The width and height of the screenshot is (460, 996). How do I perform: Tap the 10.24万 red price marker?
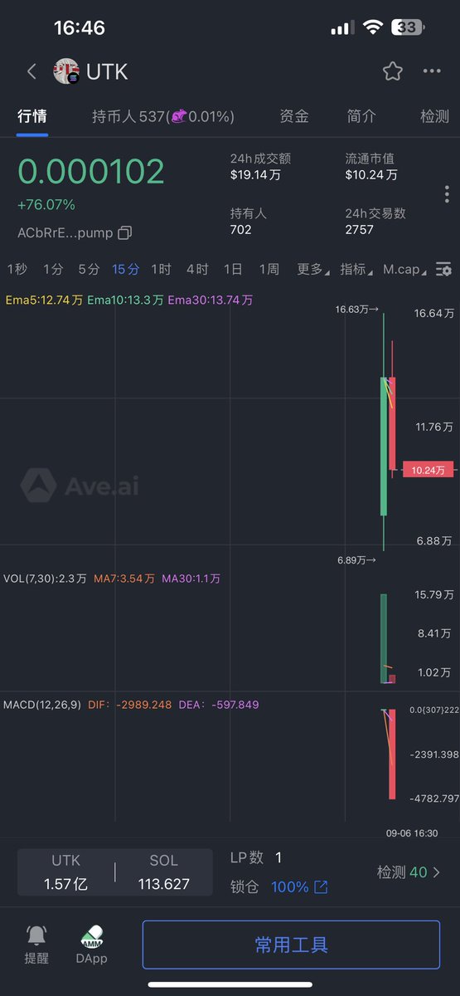click(x=428, y=470)
